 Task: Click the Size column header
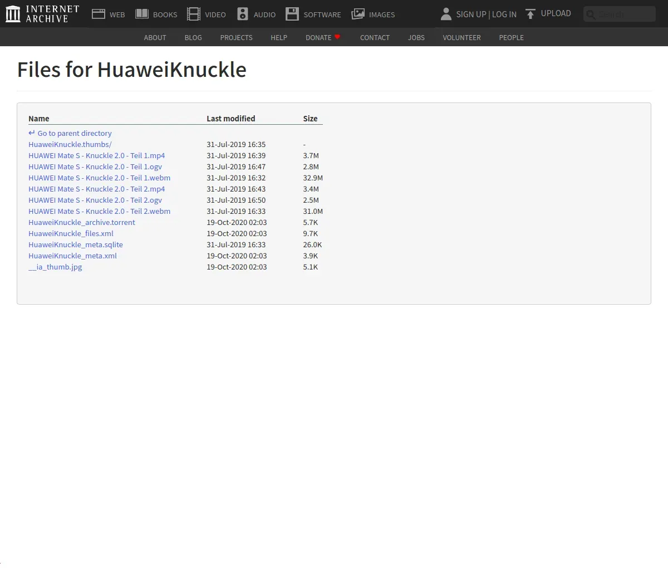[310, 119]
